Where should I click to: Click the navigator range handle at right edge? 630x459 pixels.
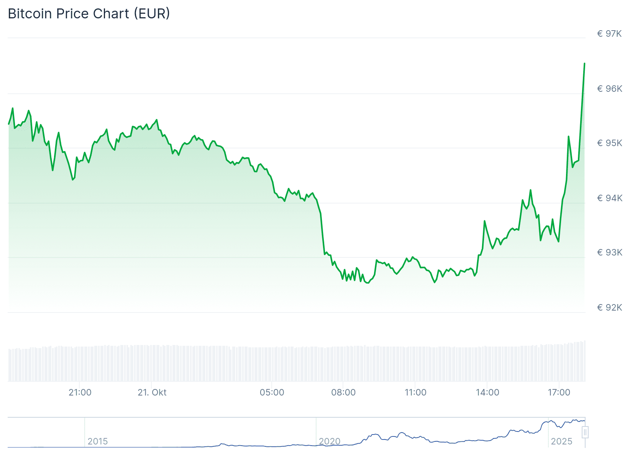pyautogui.click(x=585, y=432)
